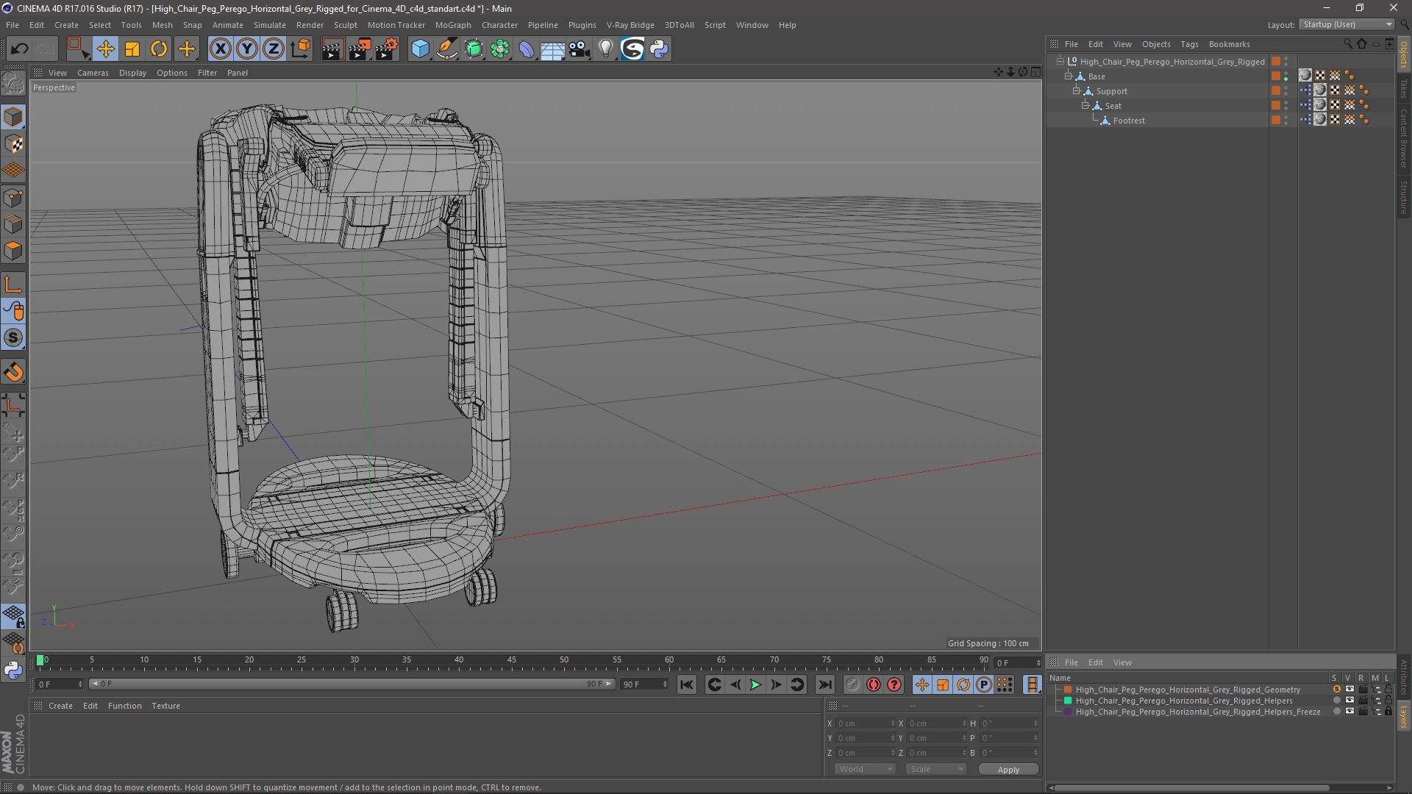Collapse the High_Chair_Peg_Perego root object

coord(1060,62)
